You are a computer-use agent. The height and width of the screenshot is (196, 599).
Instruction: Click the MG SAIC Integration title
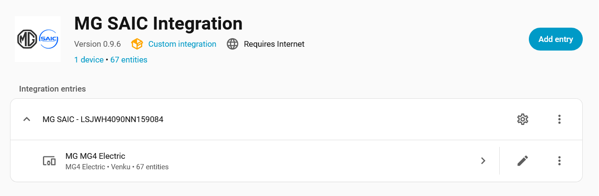click(x=158, y=23)
